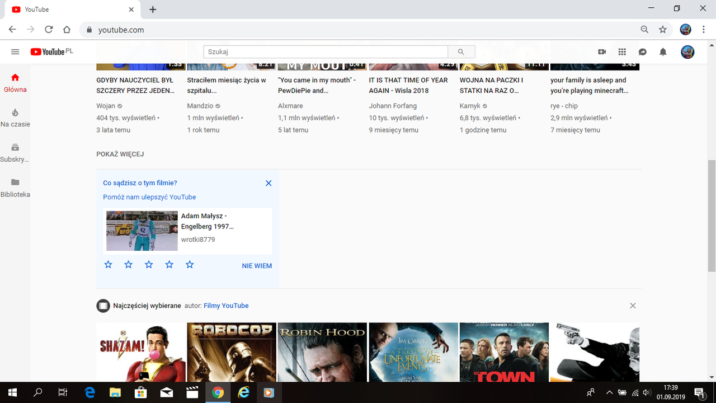This screenshot has height=403, width=716.
Task: Open Subskrypcje in the sidebar
Action: coord(15,153)
